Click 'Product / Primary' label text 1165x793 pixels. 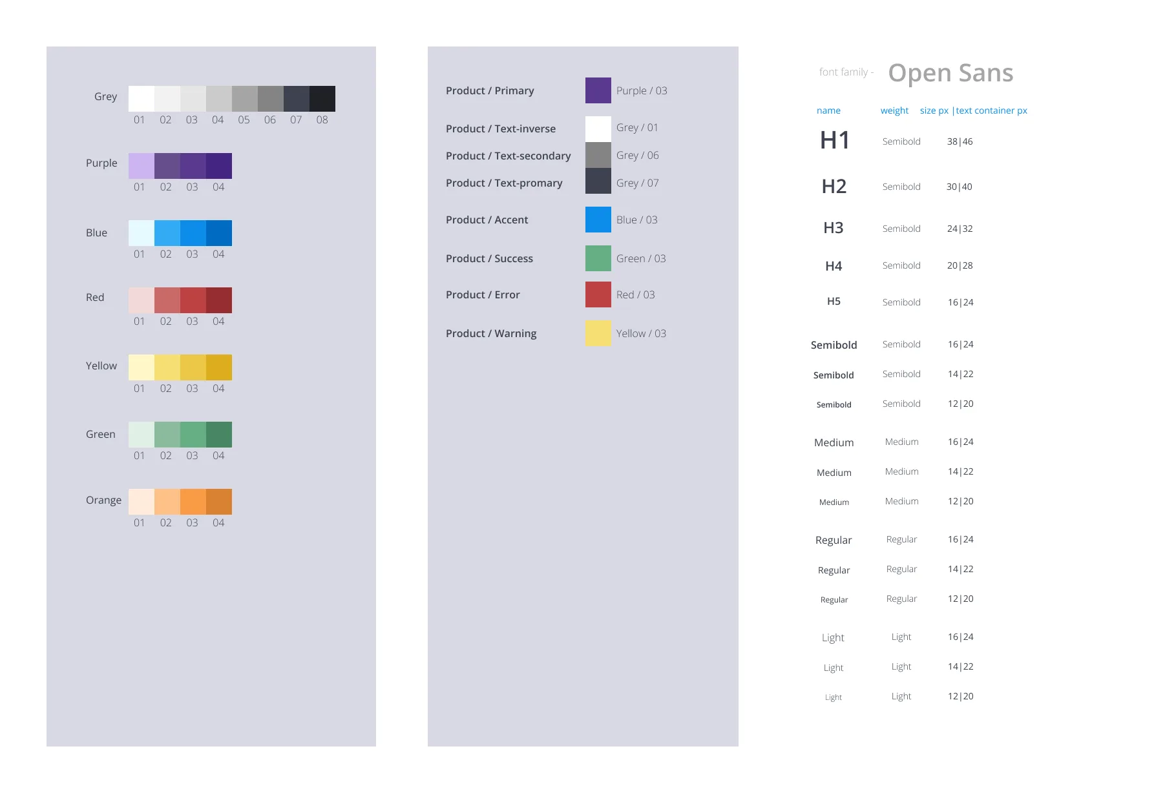490,90
